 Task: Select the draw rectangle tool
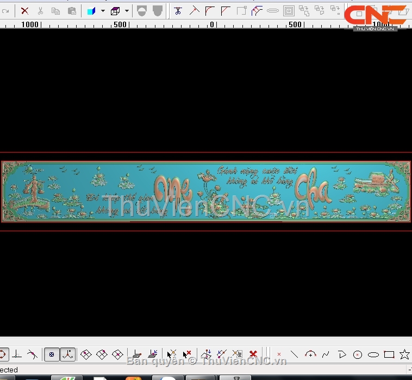tap(389, 354)
